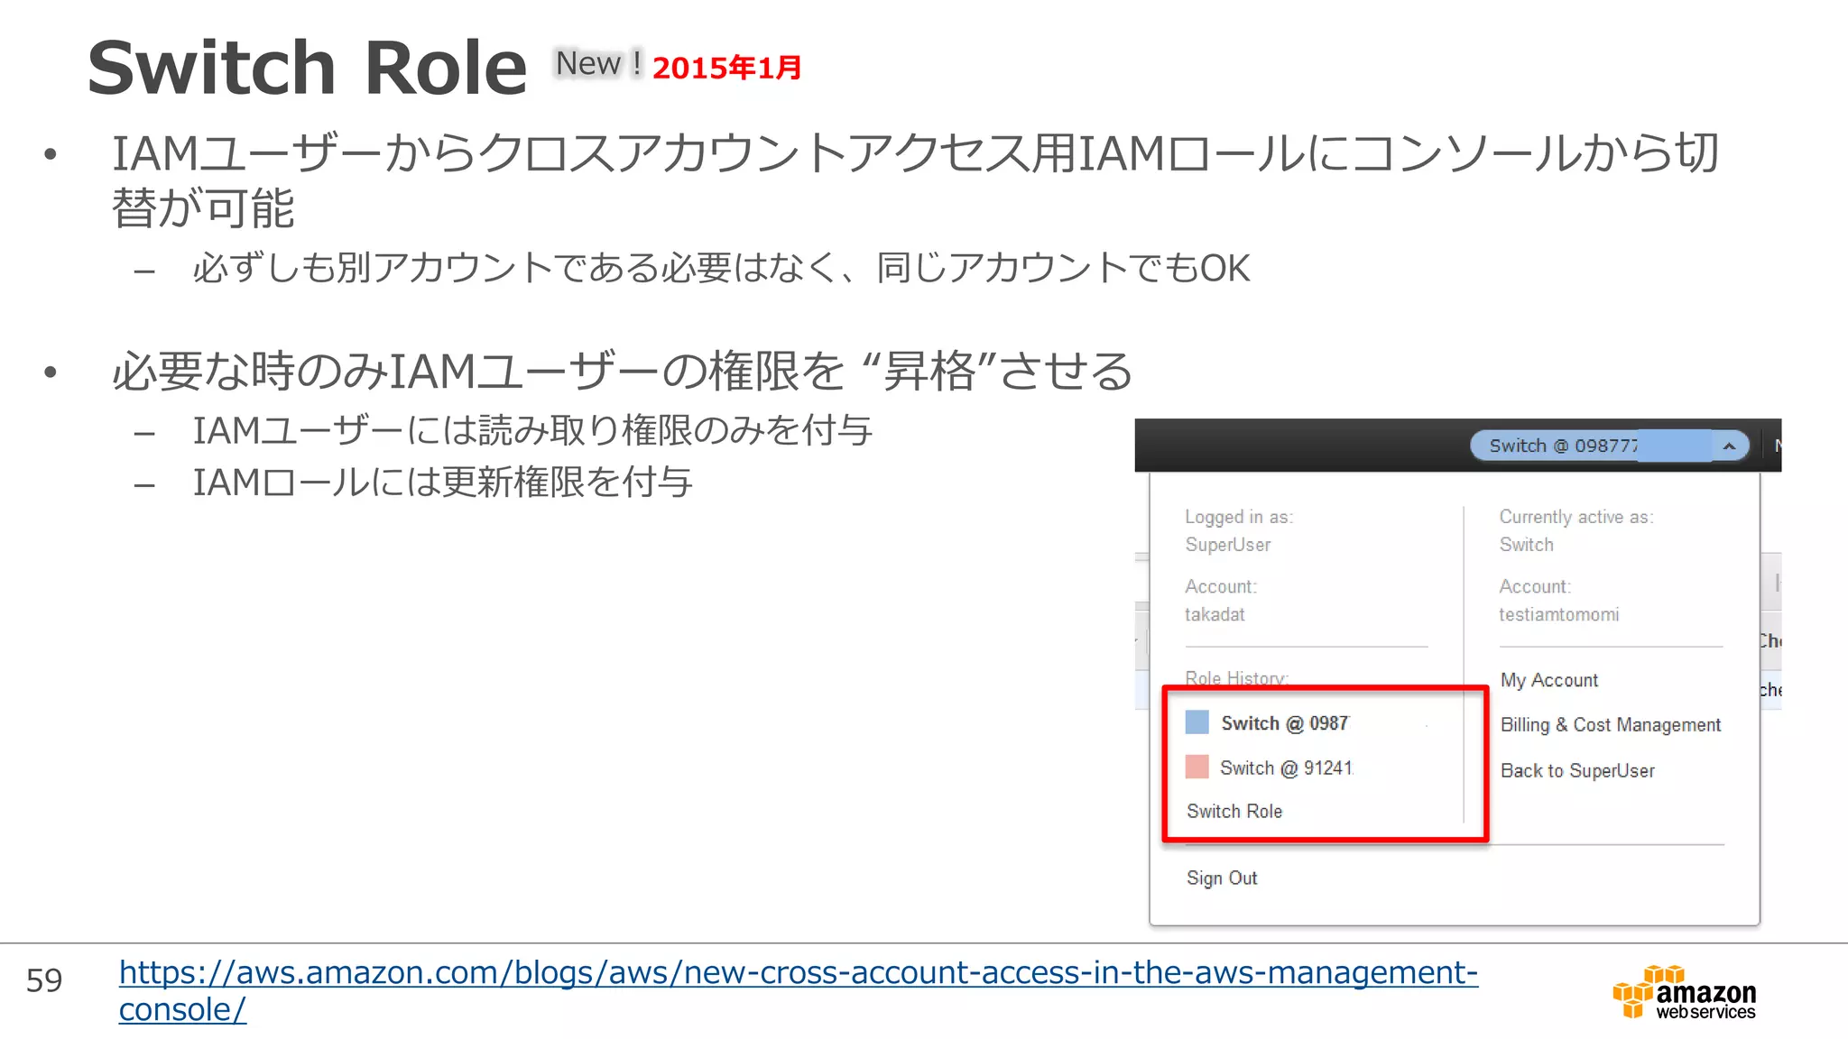This screenshot has width=1848, height=1039.
Task: Select the blue Switch @ 0987 role
Action: tap(1285, 723)
